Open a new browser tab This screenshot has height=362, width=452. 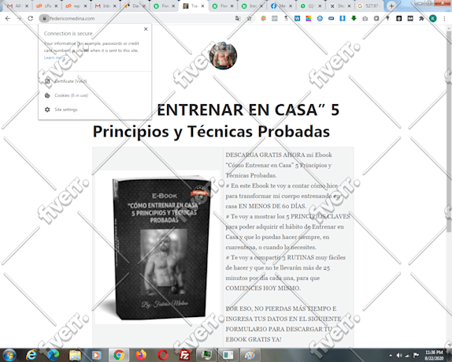[391, 6]
